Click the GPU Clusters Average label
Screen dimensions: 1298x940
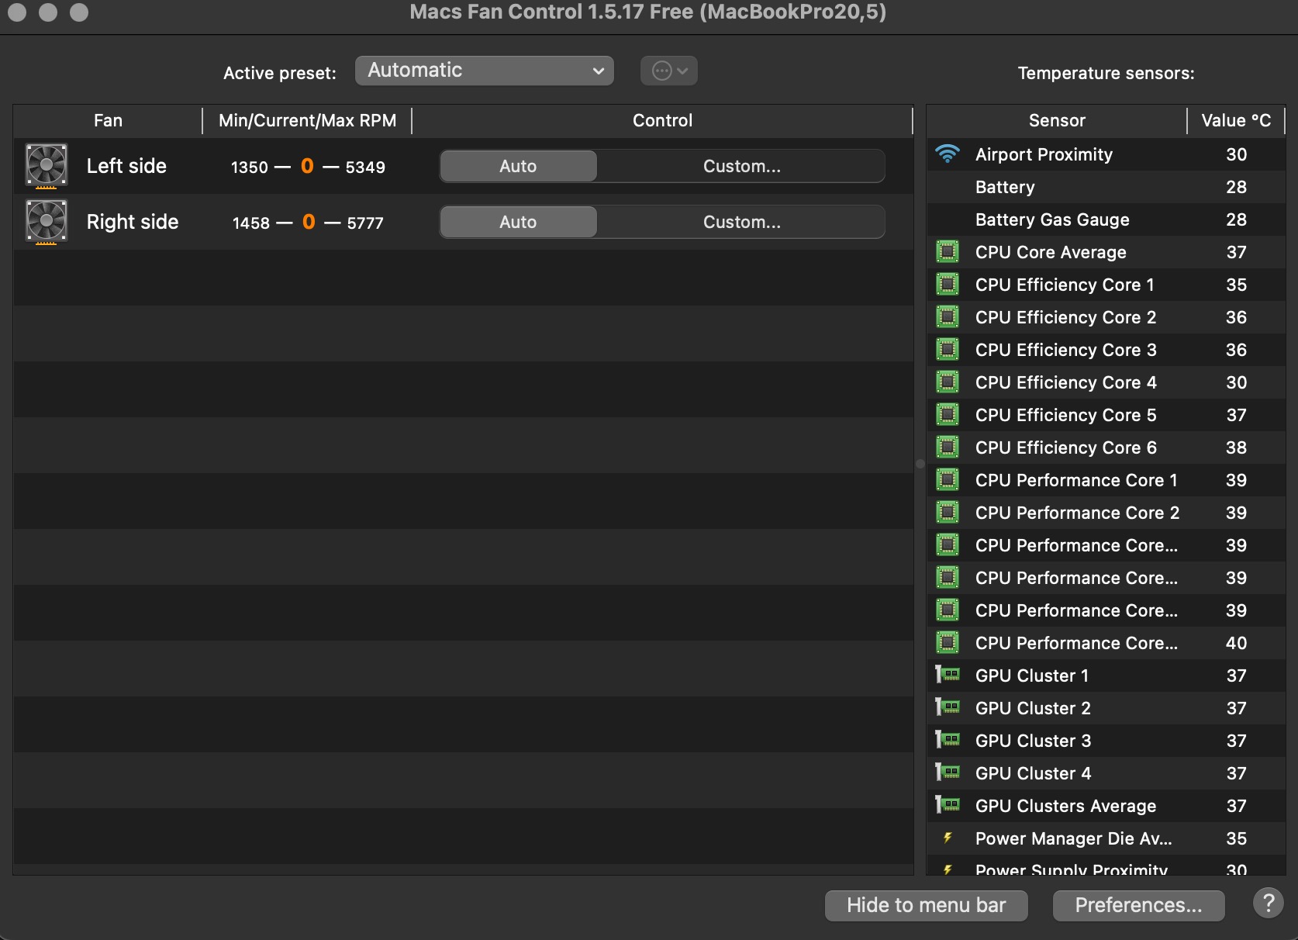1065,806
